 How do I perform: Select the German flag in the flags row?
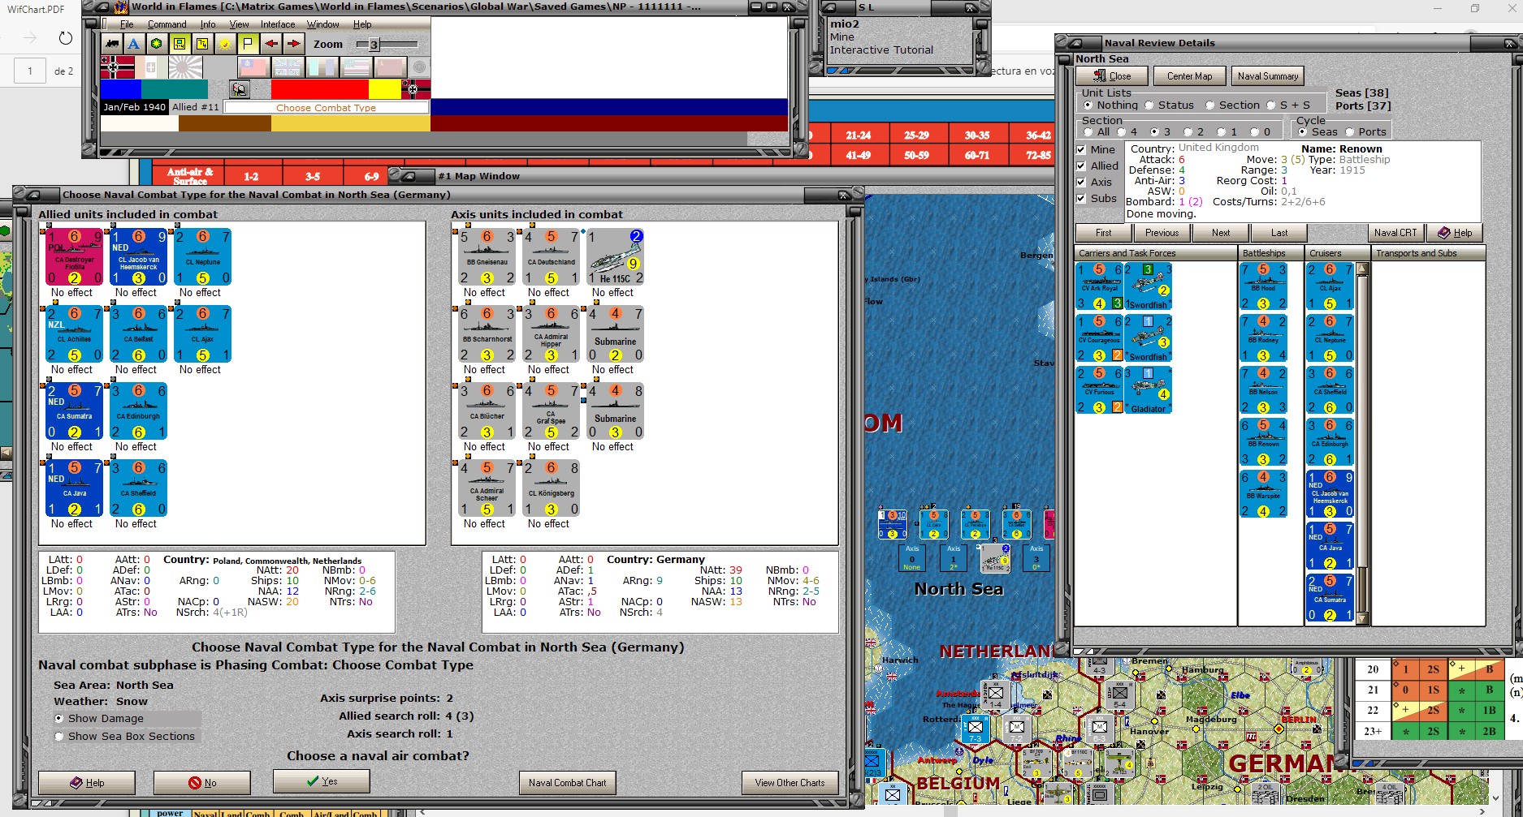tap(117, 67)
